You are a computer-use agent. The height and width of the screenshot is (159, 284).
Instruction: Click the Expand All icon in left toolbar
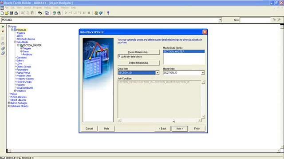pos(3,49)
